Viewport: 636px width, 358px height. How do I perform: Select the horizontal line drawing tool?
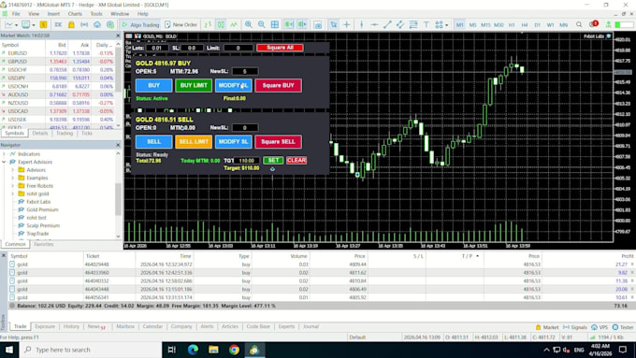[x=374, y=24]
